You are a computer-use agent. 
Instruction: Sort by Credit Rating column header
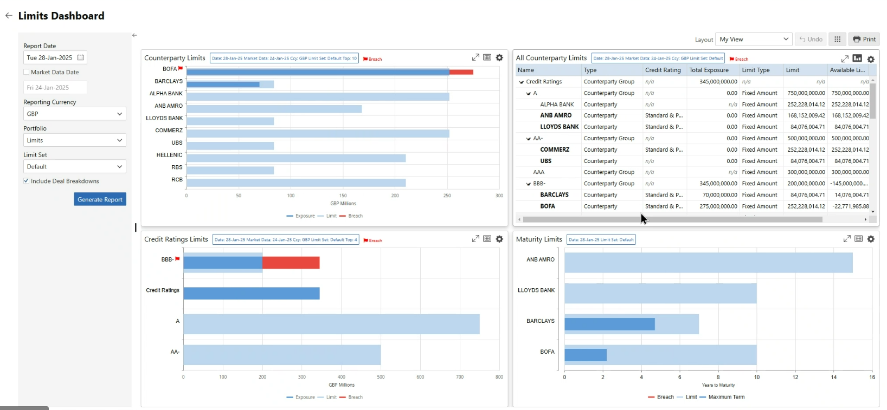[x=665, y=70]
